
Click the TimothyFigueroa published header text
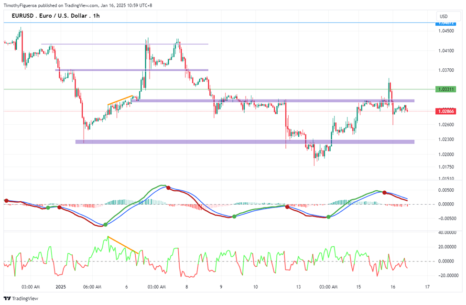78,5
